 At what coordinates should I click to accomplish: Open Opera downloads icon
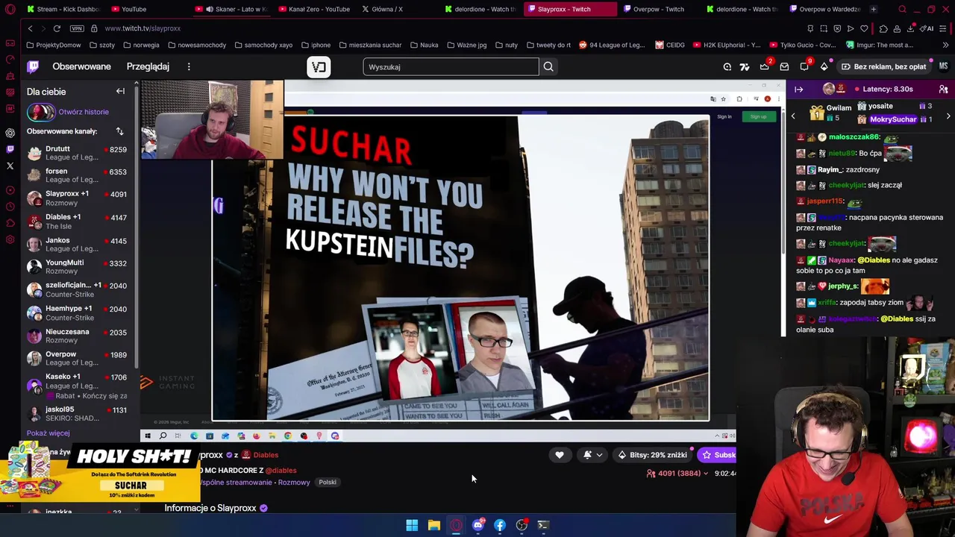pyautogui.click(x=911, y=28)
